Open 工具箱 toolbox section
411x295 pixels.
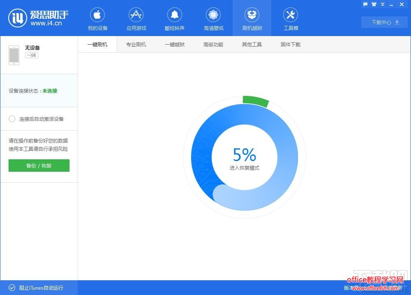291,19
